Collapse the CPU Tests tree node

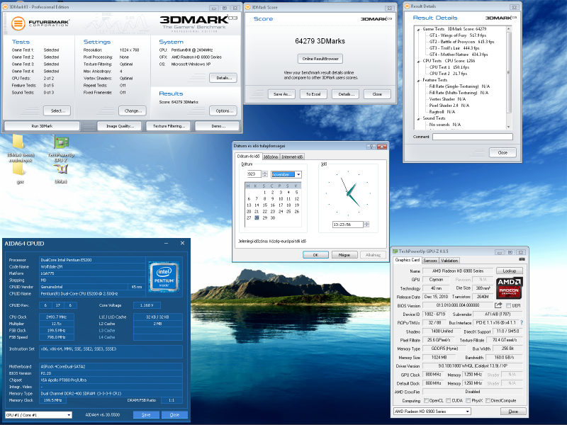coord(419,61)
